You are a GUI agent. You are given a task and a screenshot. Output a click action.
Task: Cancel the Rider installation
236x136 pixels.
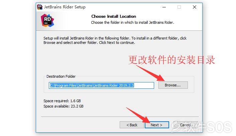[186, 125]
